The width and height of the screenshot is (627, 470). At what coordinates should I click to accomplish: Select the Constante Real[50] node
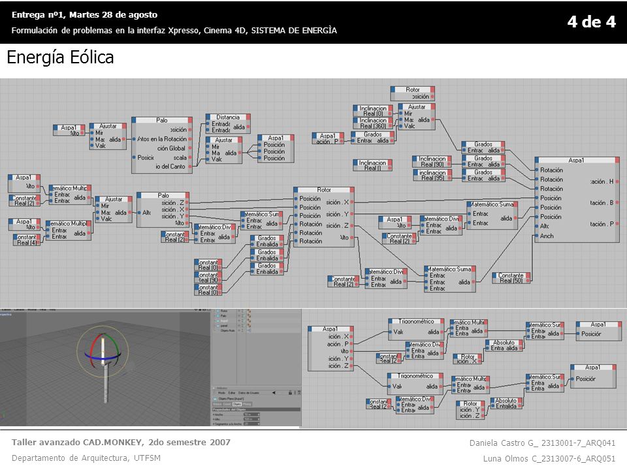[511, 278]
